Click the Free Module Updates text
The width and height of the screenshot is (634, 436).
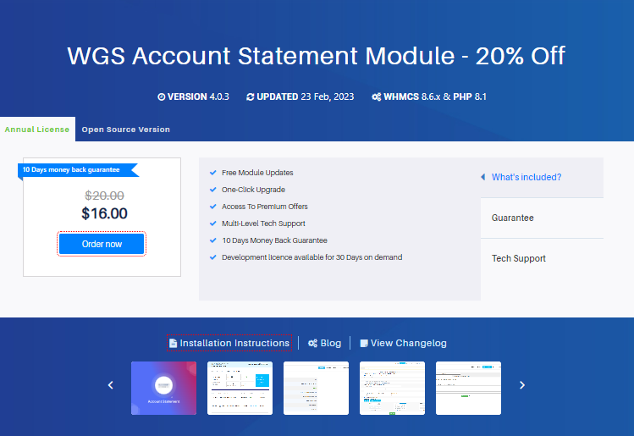tap(257, 173)
